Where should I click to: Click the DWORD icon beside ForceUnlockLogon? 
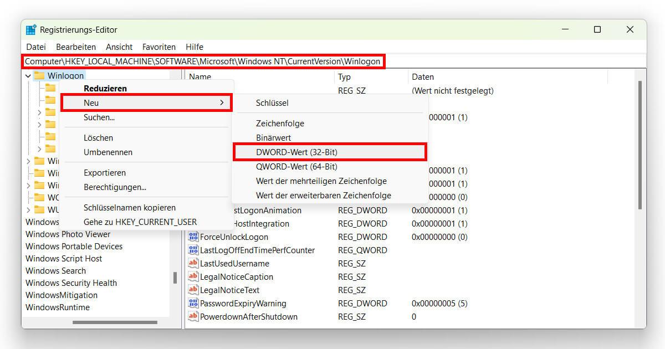coord(193,237)
